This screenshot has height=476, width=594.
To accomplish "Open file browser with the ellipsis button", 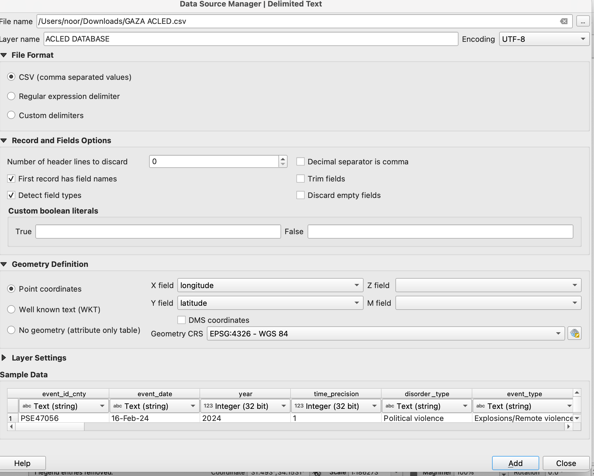I will pyautogui.click(x=583, y=22).
